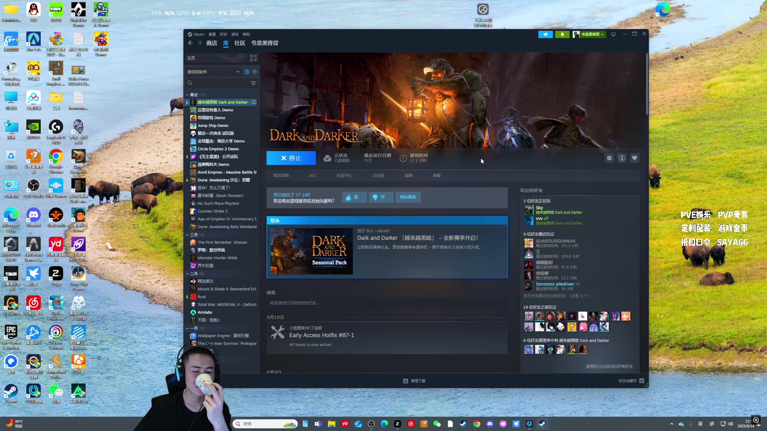Image resolution: width=767 pixels, height=431 pixels.
Task: Add Dark and Darker to favorites
Action: click(x=634, y=158)
